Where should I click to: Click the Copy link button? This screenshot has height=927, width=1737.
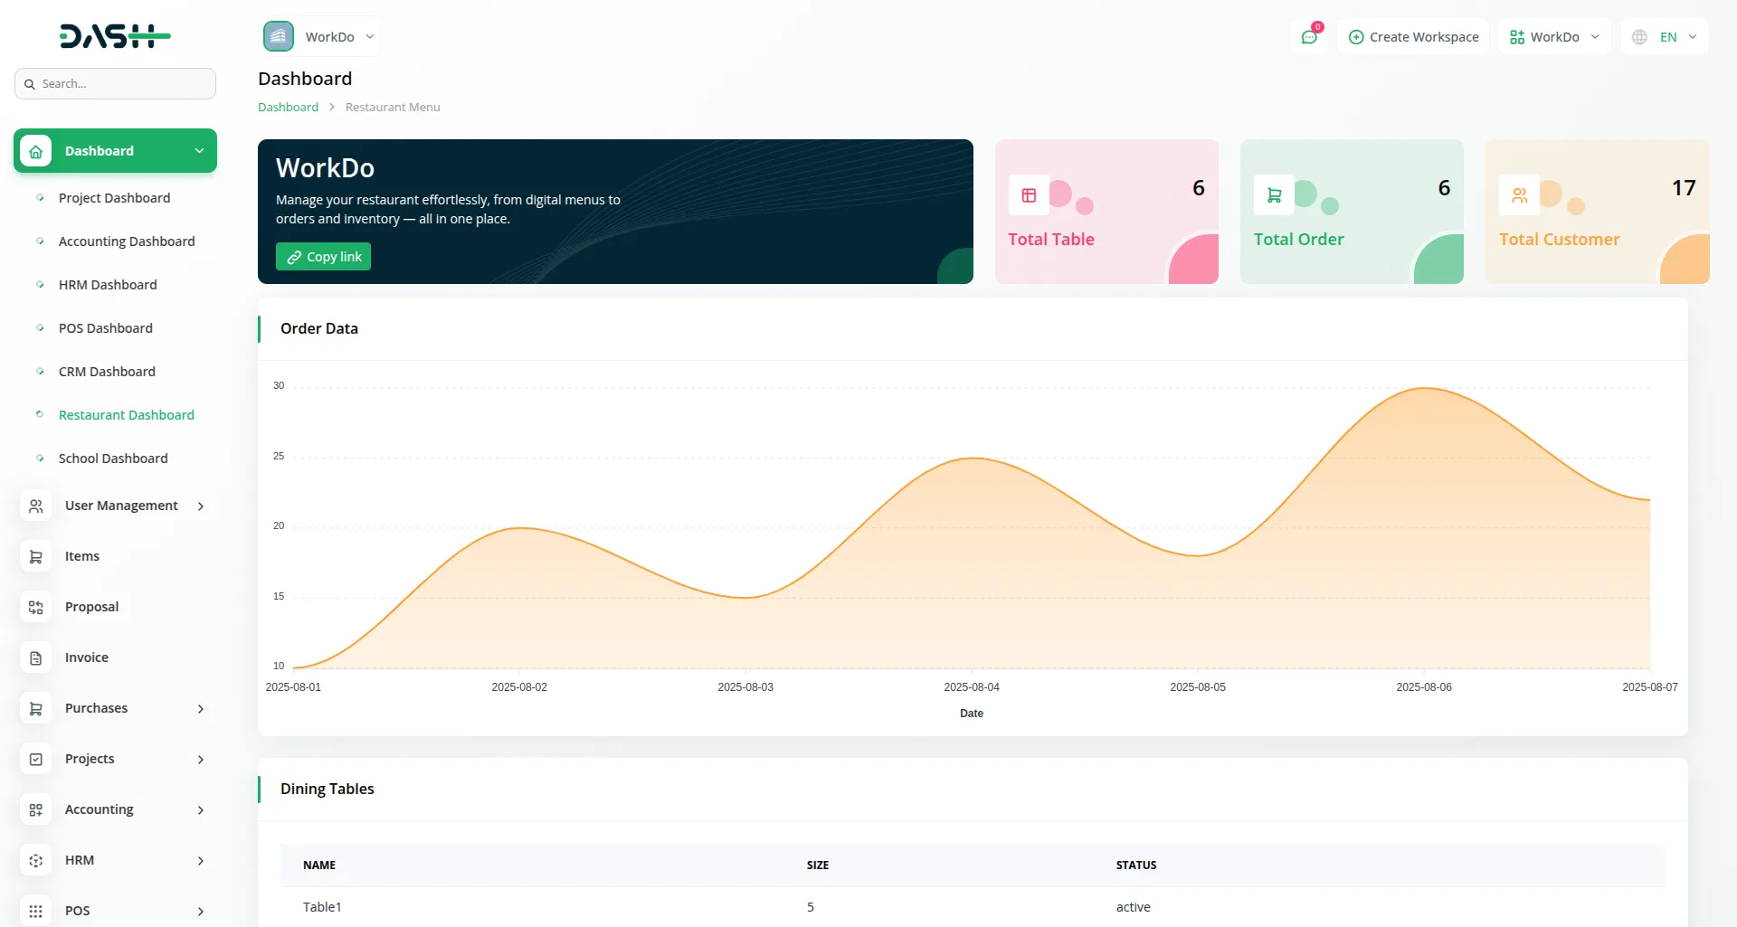pos(323,256)
